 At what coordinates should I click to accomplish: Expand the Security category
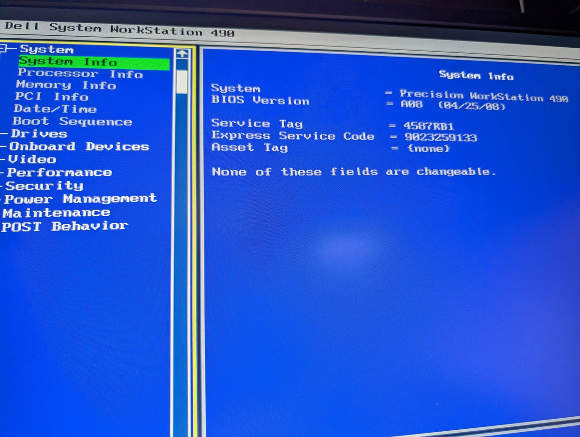coord(44,185)
